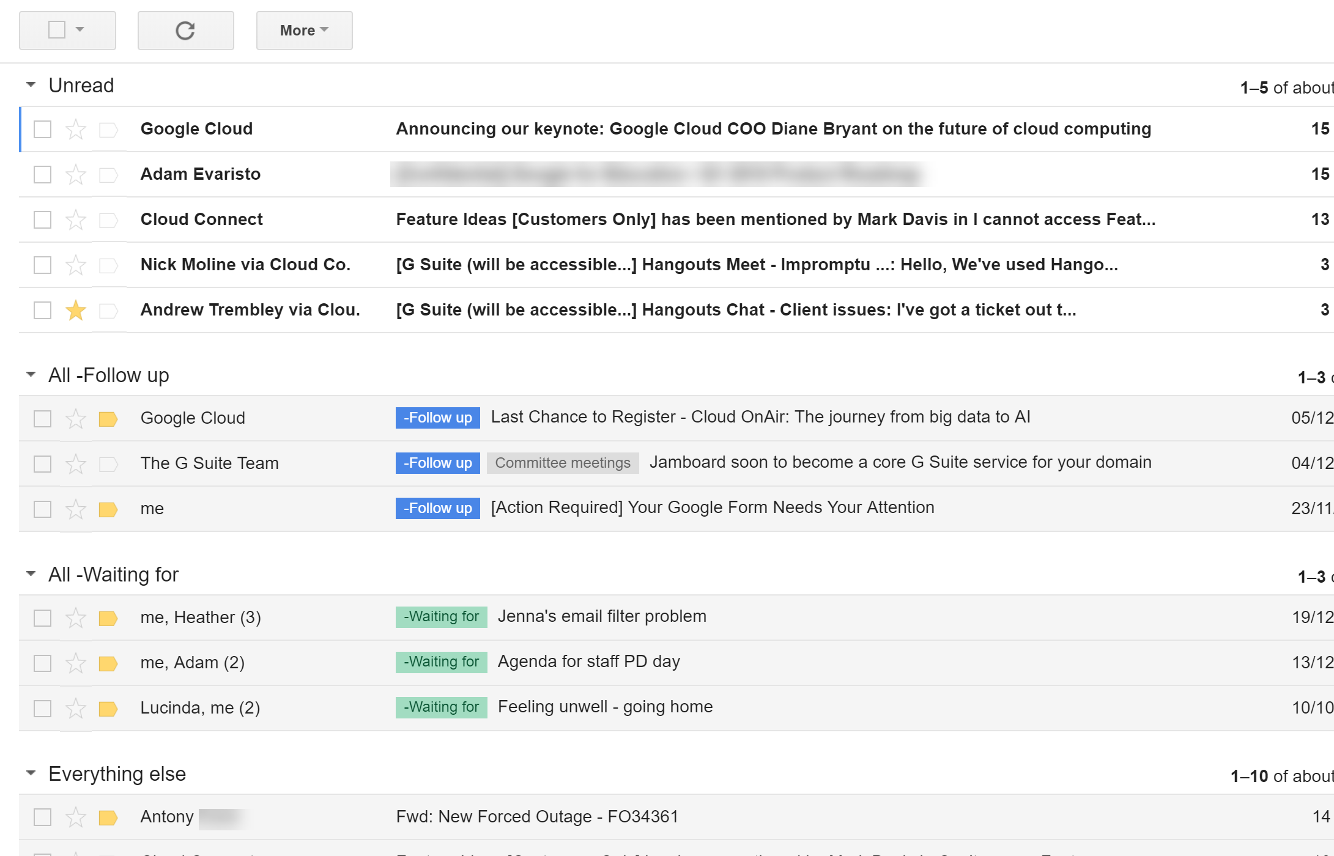
Task: Check the me, Adam (2) thread
Action: (x=42, y=663)
